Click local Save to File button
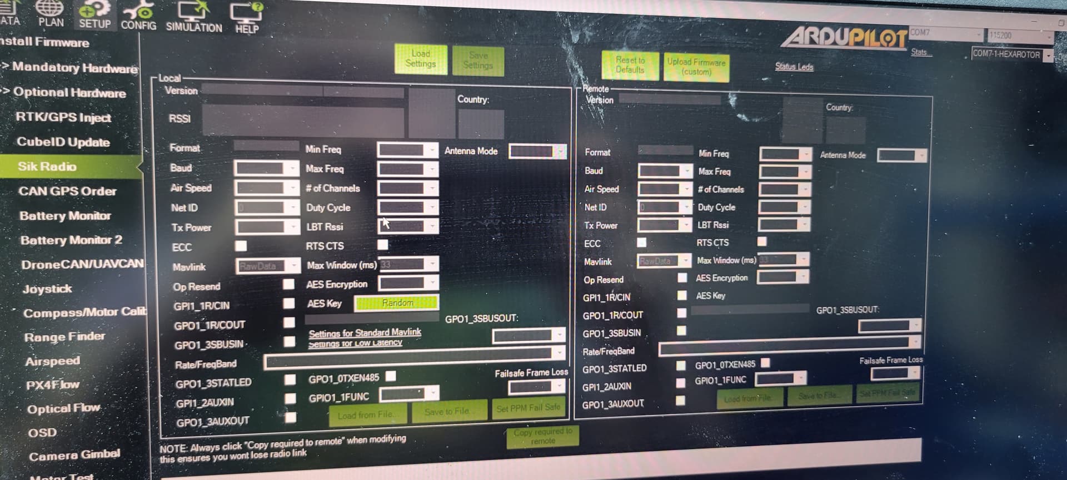The width and height of the screenshot is (1067, 480). click(x=448, y=412)
